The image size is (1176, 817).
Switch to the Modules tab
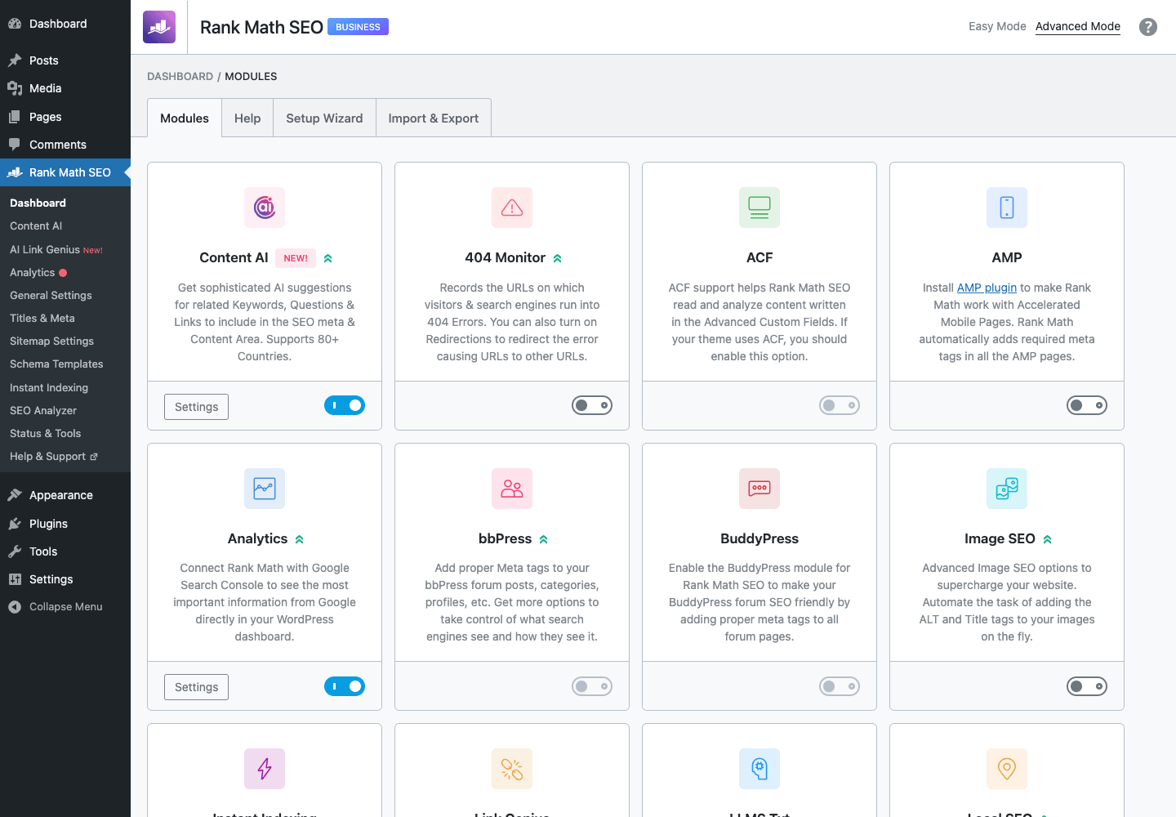coord(185,118)
